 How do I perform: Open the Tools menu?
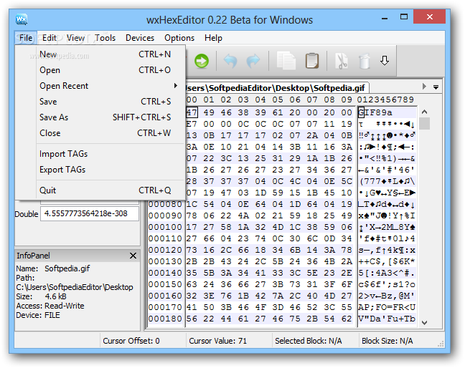click(105, 38)
